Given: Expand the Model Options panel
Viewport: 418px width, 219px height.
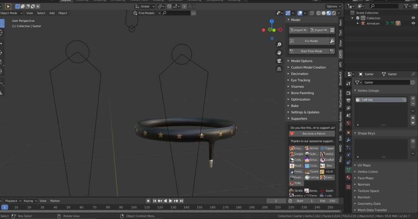Looking at the screenshot, I should tap(301, 61).
